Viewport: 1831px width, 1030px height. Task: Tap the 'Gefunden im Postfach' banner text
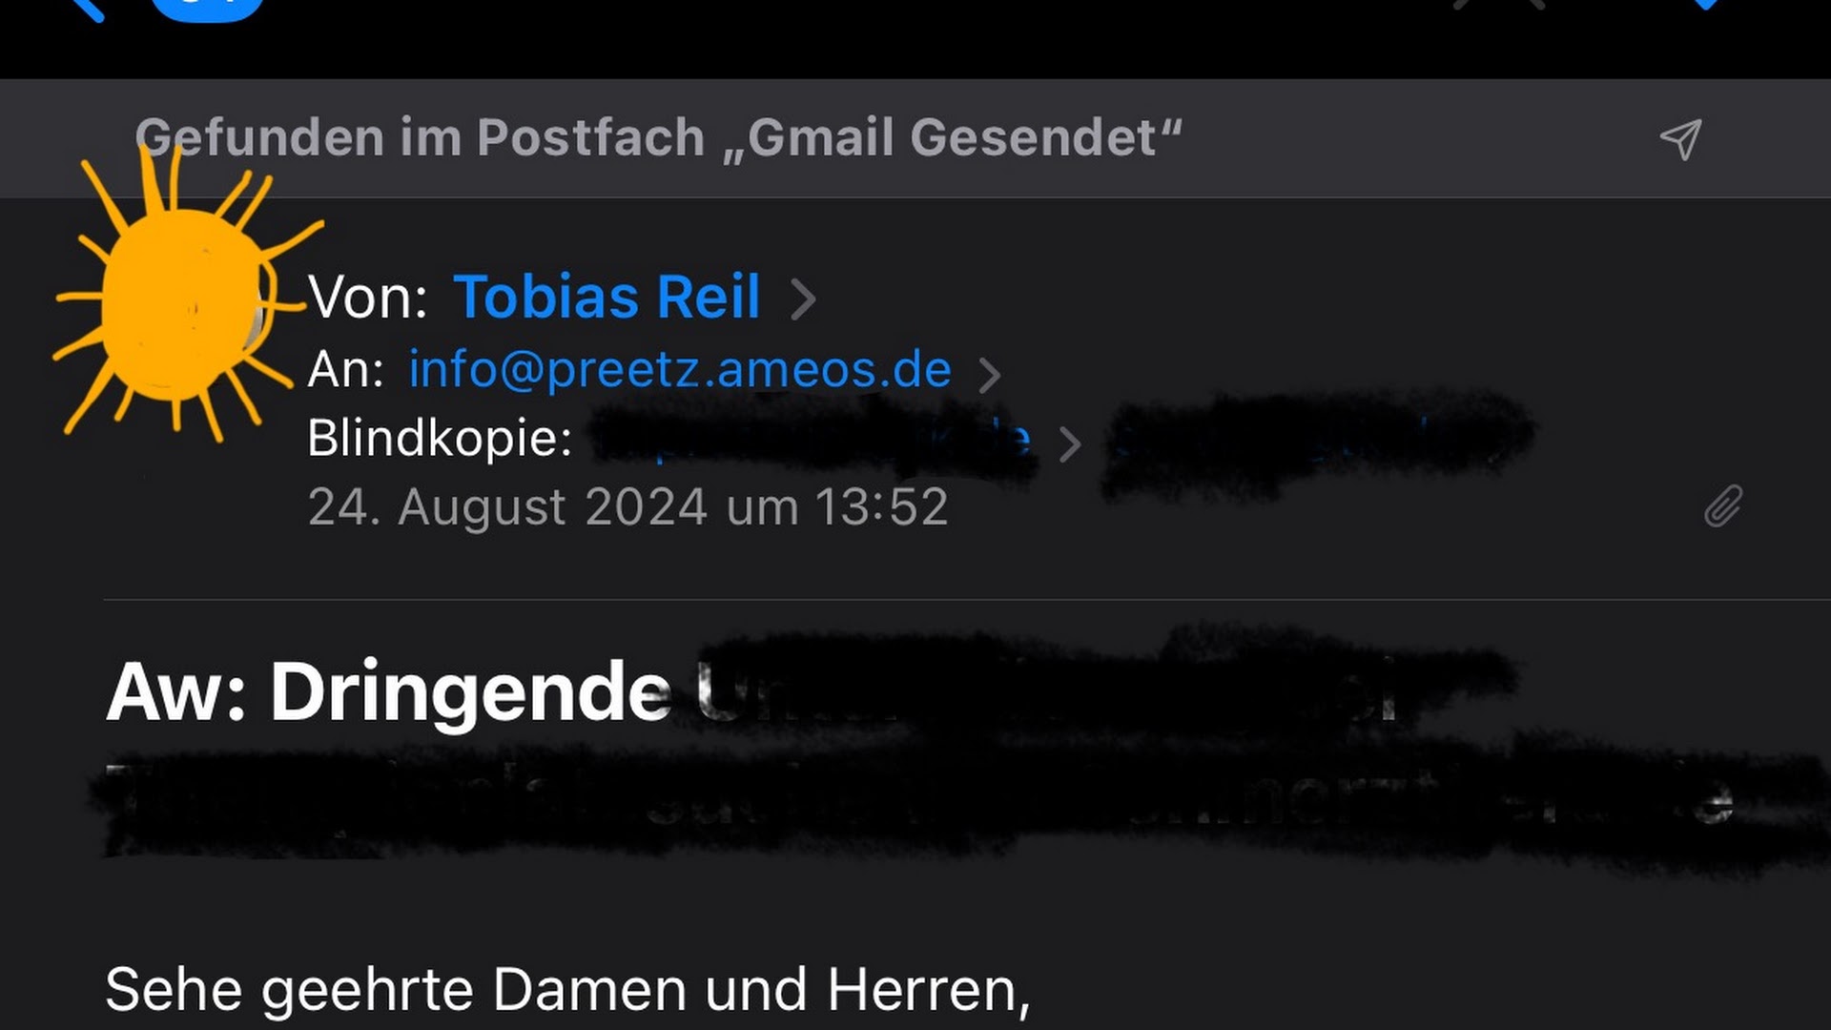point(658,137)
